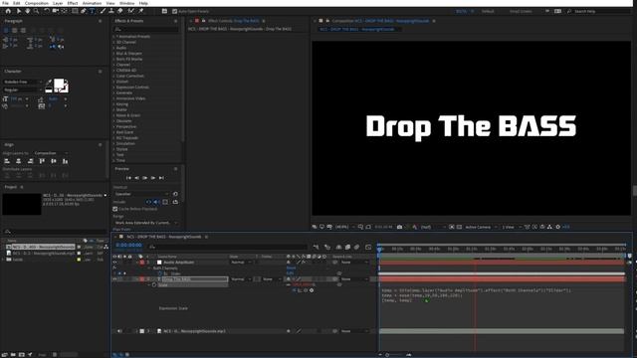Expand the Audio effects category
637x358 pixels.
click(113, 48)
